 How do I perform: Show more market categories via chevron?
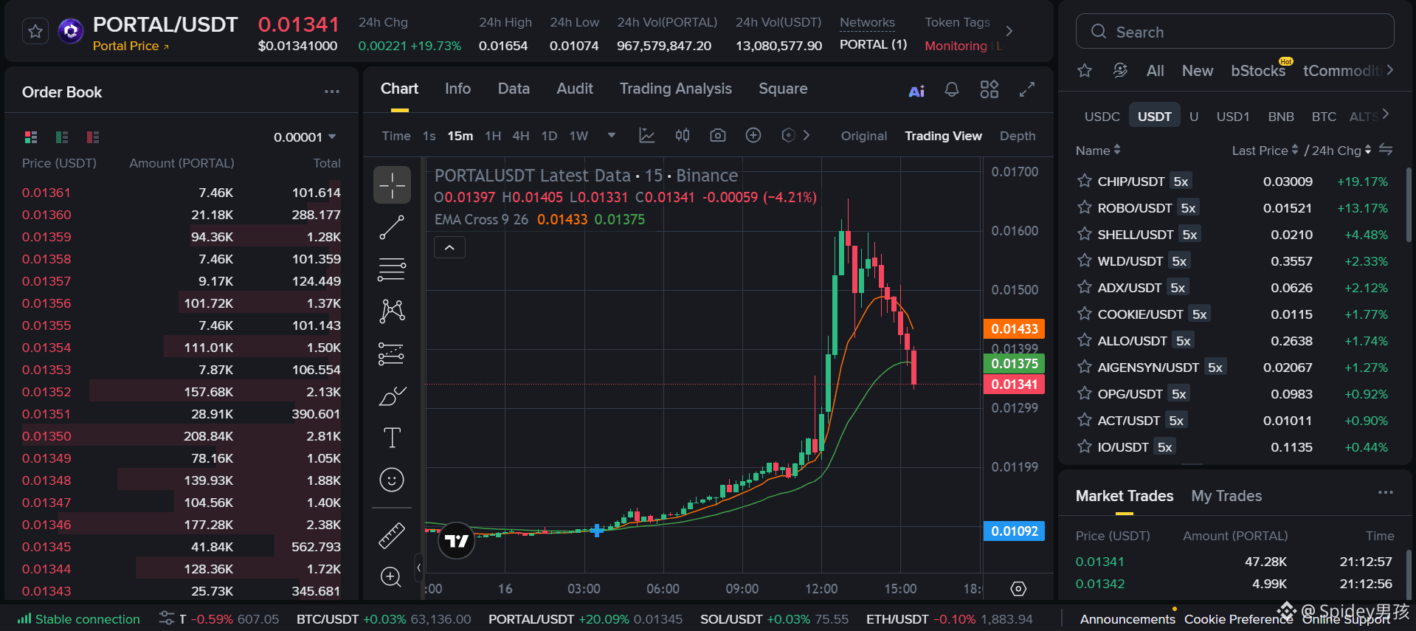tap(1390, 69)
